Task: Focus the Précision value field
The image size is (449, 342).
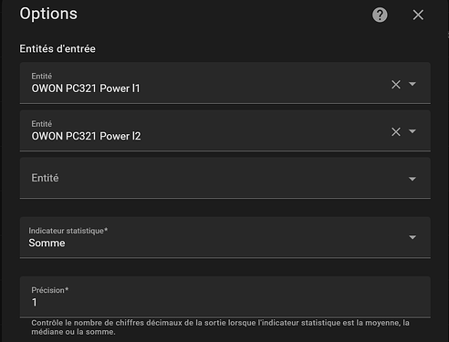Action: pos(225,297)
